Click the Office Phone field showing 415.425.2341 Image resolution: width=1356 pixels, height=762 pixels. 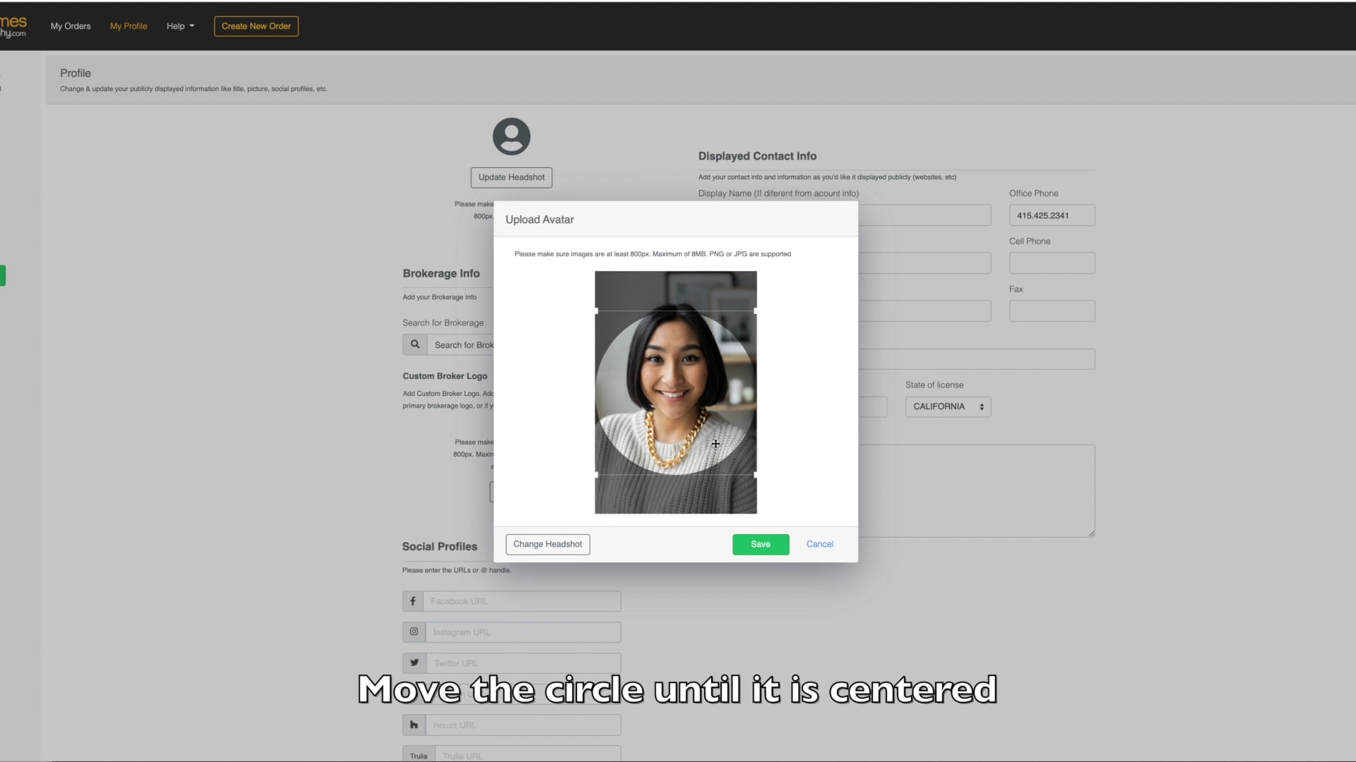pyautogui.click(x=1051, y=215)
